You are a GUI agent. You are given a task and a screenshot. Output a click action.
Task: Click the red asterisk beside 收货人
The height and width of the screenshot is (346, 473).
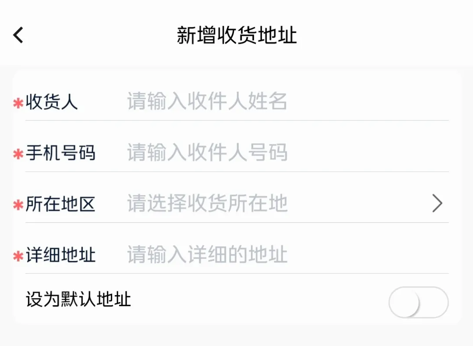click(18, 104)
